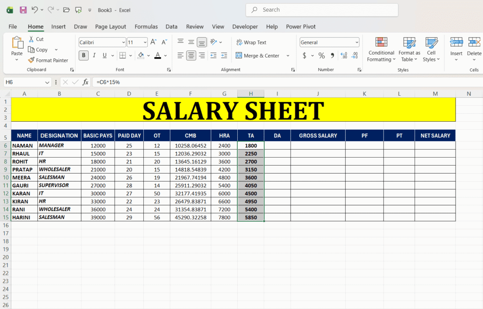Viewport: 483px width, 309px height.
Task: Click Decrease Decimal icon
Action: 355,56
